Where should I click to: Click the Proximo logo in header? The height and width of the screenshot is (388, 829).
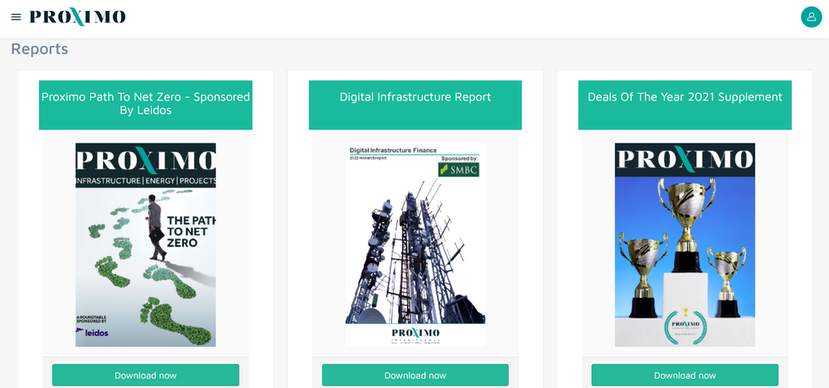point(77,17)
